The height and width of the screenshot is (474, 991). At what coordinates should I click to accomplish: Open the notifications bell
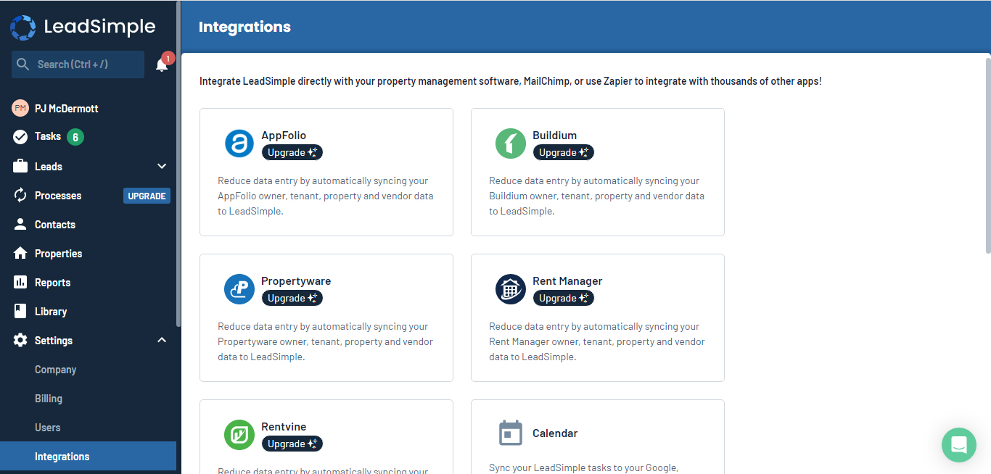pos(162,65)
